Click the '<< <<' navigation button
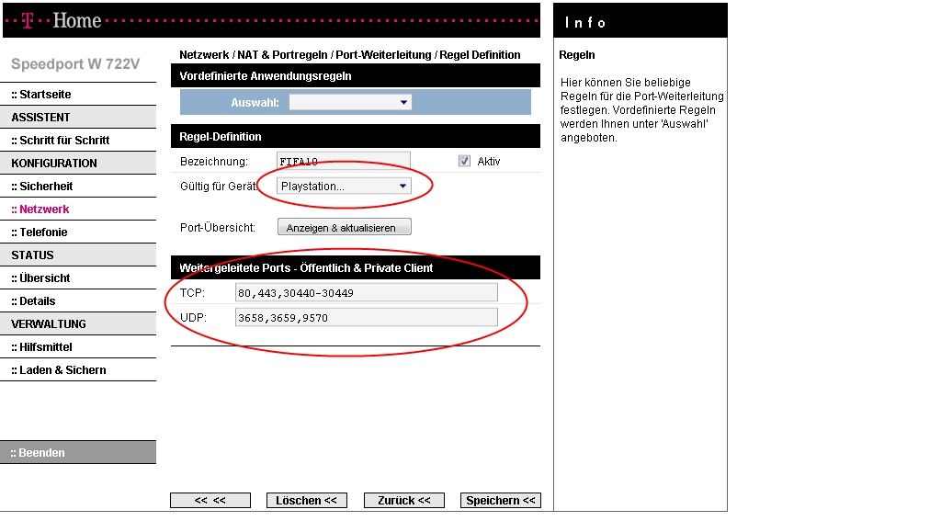The height and width of the screenshot is (521, 941). 210,501
